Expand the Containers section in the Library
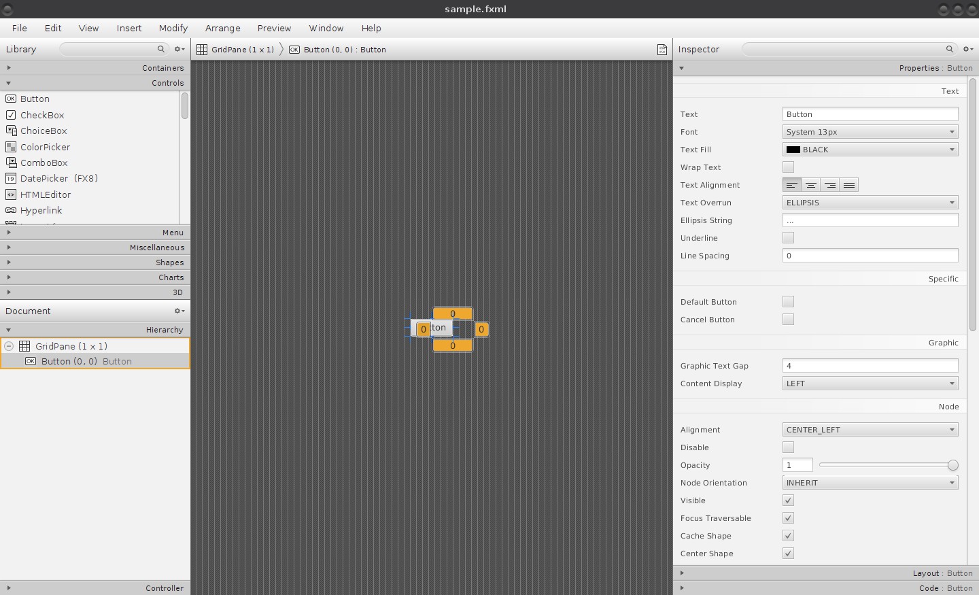This screenshot has width=979, height=595. [9, 67]
